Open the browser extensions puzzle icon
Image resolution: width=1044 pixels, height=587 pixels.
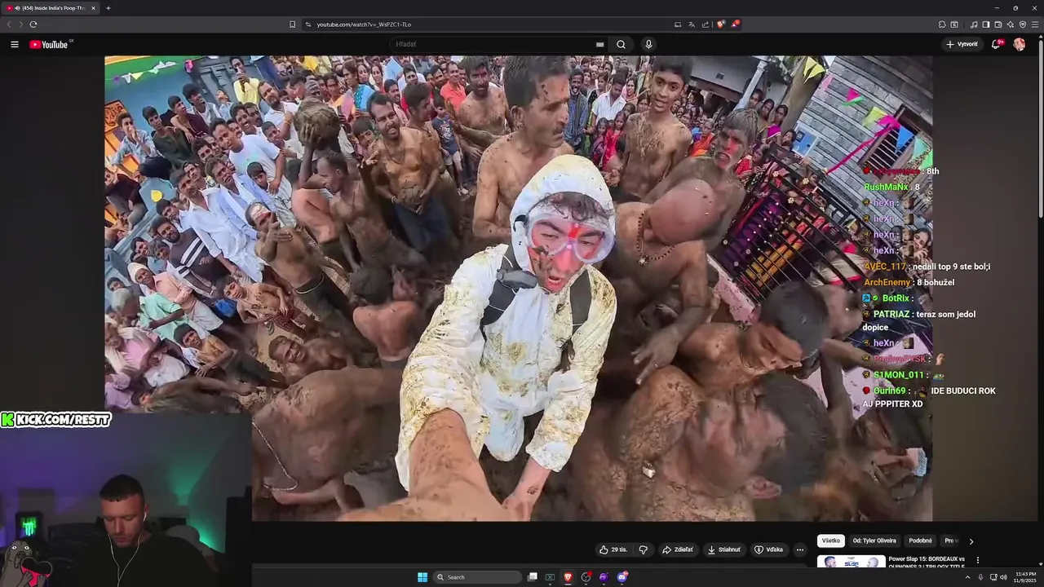point(941,24)
